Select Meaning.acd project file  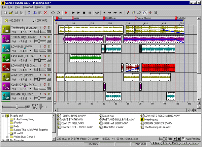tap(151, 119)
